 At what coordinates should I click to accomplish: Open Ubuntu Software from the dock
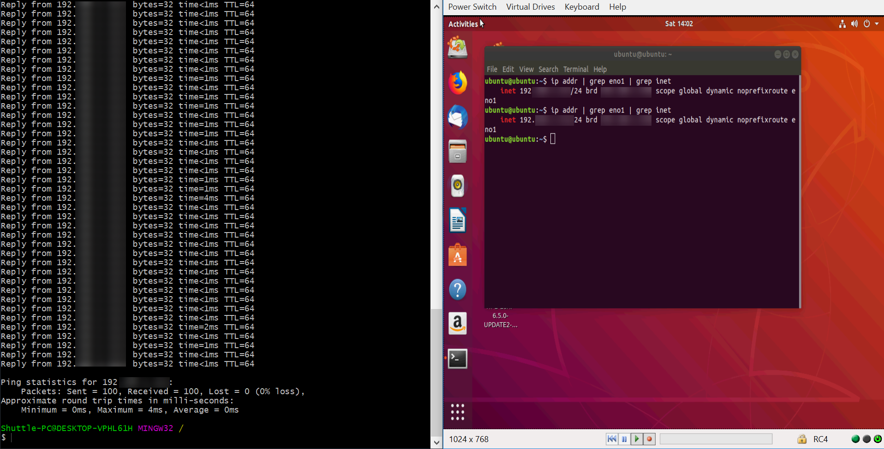tap(457, 255)
